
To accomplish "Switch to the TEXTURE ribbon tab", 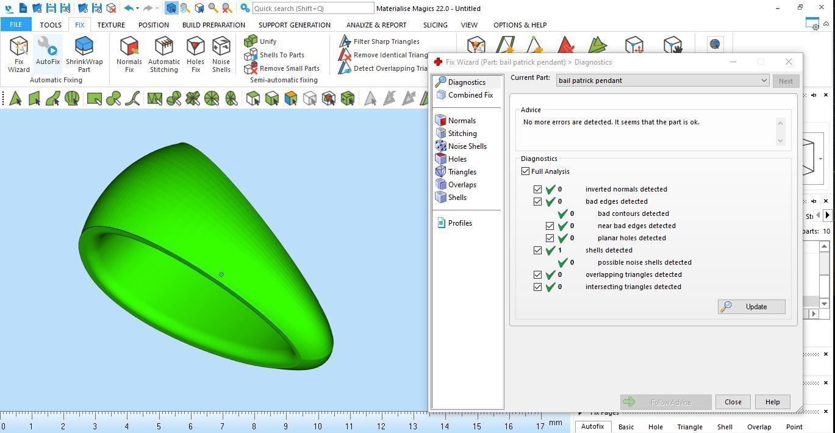I will pos(111,25).
